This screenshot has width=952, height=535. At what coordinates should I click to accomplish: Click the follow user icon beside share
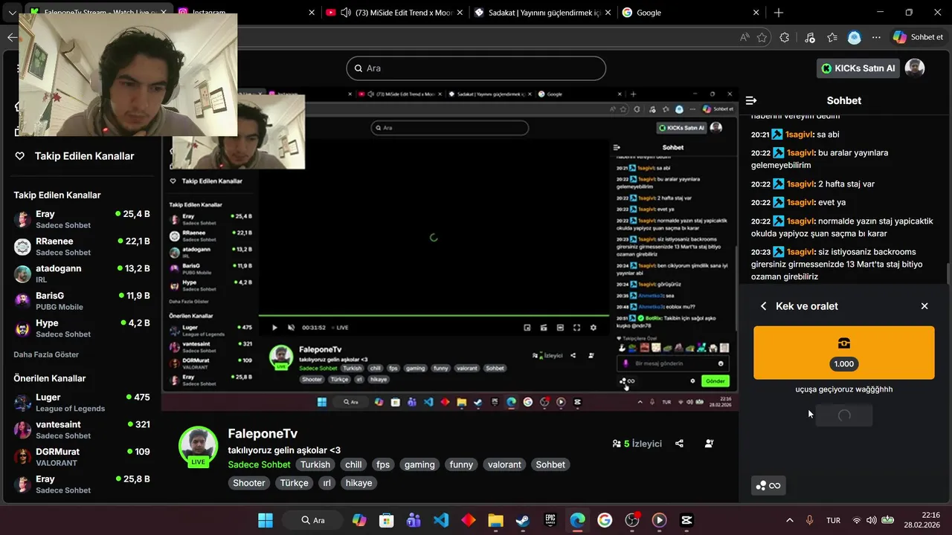click(709, 444)
